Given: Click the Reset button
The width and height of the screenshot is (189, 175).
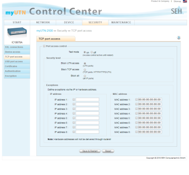Looking at the screenshot, I should [108, 151].
